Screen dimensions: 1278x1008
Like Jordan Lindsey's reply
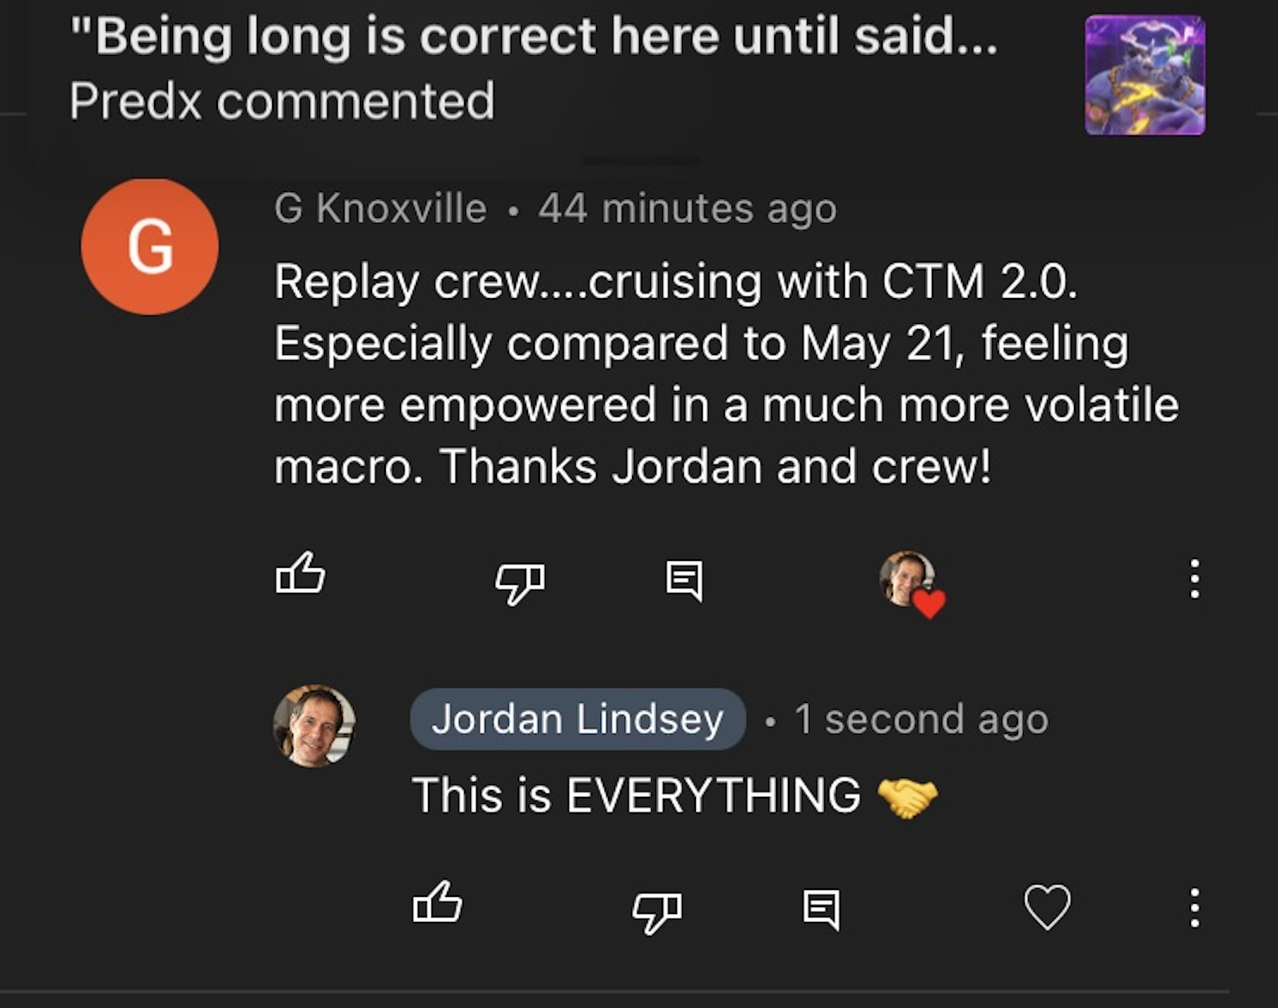point(437,906)
